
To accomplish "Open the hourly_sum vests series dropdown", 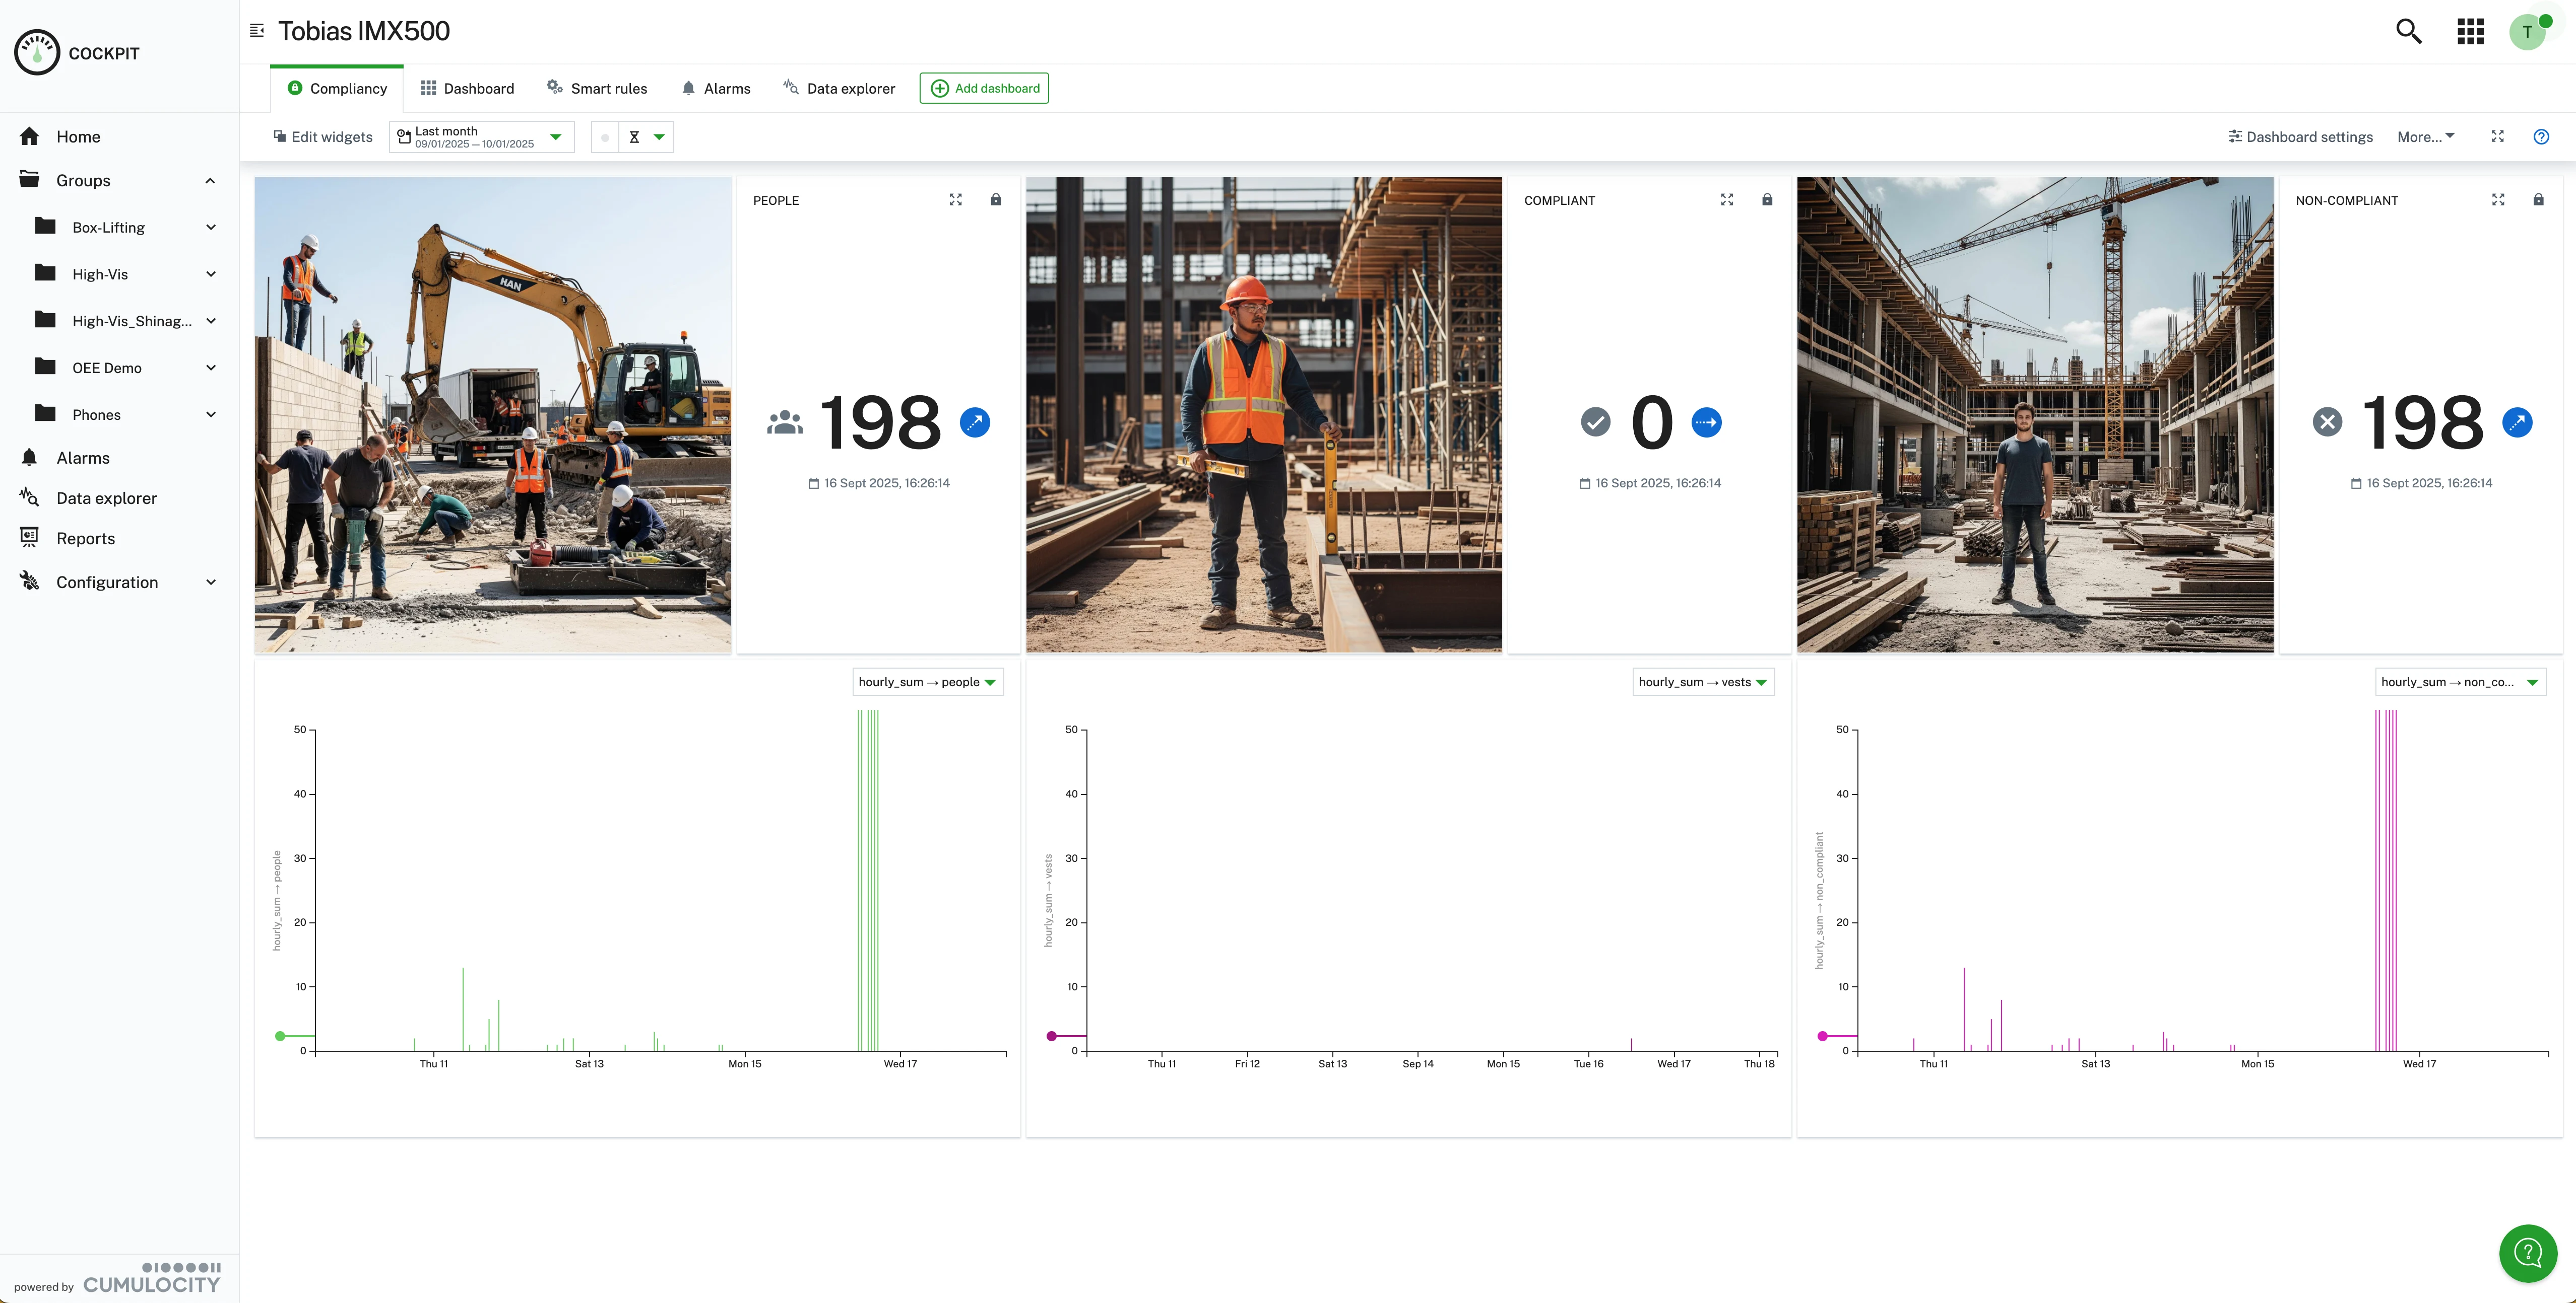I will (x=1703, y=682).
